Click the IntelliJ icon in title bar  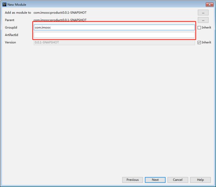(x=4, y=4)
